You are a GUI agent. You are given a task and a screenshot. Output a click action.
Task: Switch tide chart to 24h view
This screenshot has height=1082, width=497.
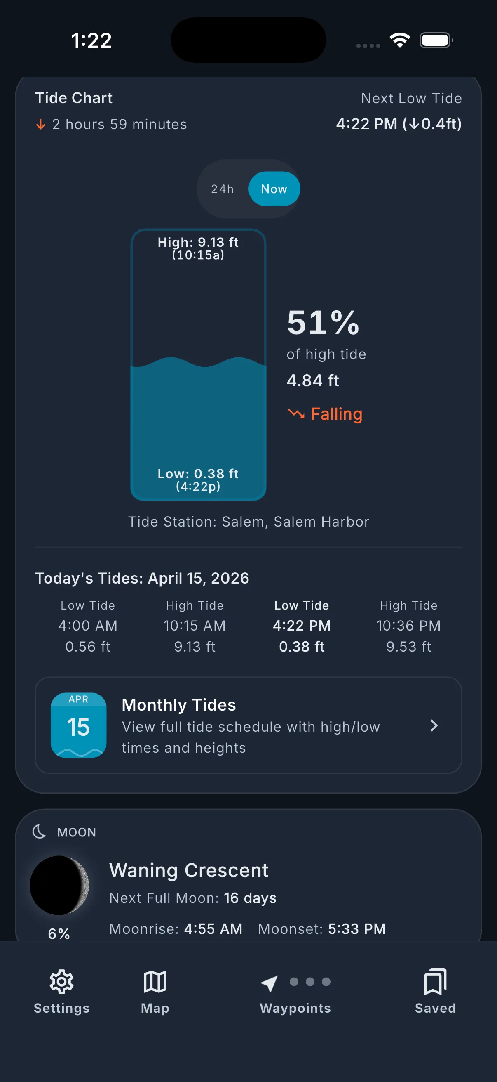(222, 189)
